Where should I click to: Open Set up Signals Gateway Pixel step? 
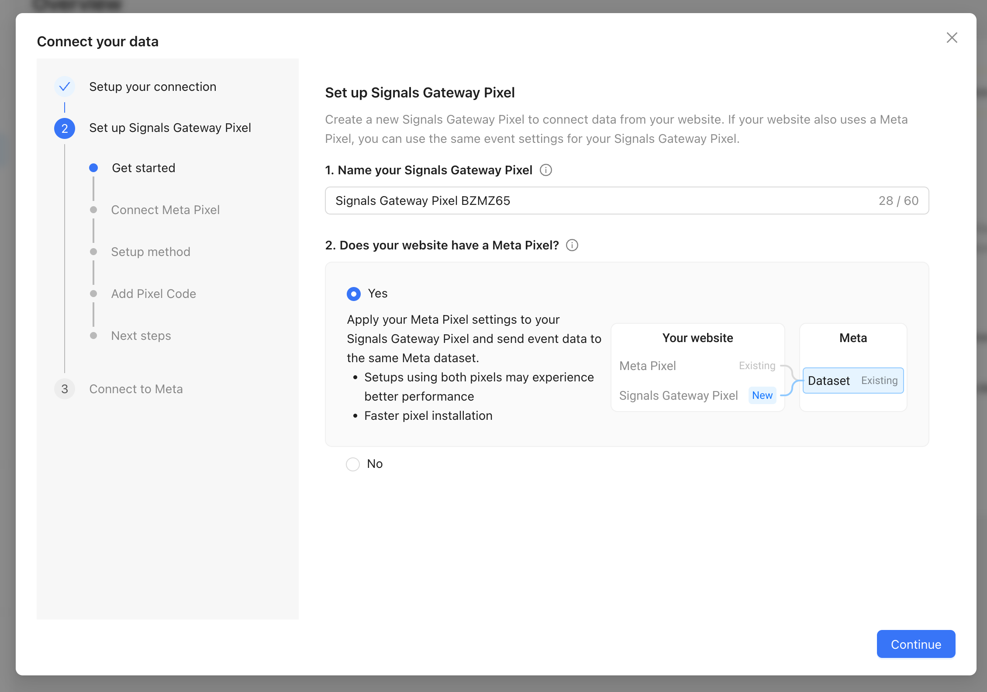point(170,128)
